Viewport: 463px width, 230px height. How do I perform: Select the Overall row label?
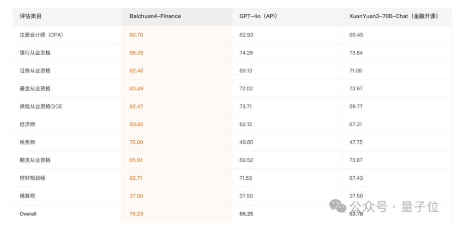[28, 213]
